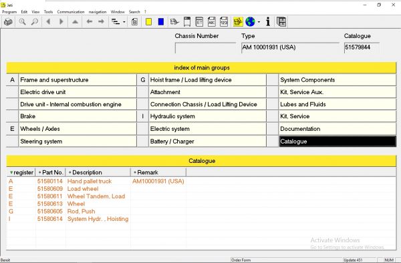The height and width of the screenshot is (263, 401).
Task: Click the information 'i' toolbar icon
Action: point(268,22)
